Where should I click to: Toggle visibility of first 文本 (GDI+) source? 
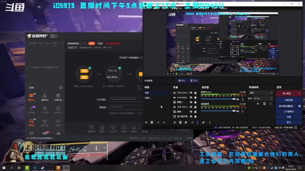[x=191, y=93]
